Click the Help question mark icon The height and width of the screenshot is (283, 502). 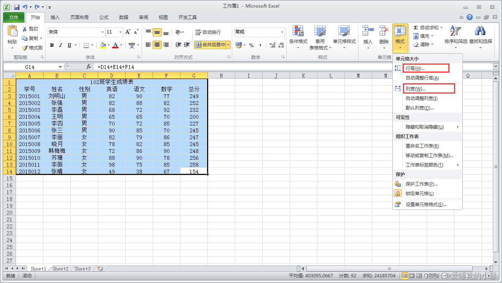coord(470,17)
